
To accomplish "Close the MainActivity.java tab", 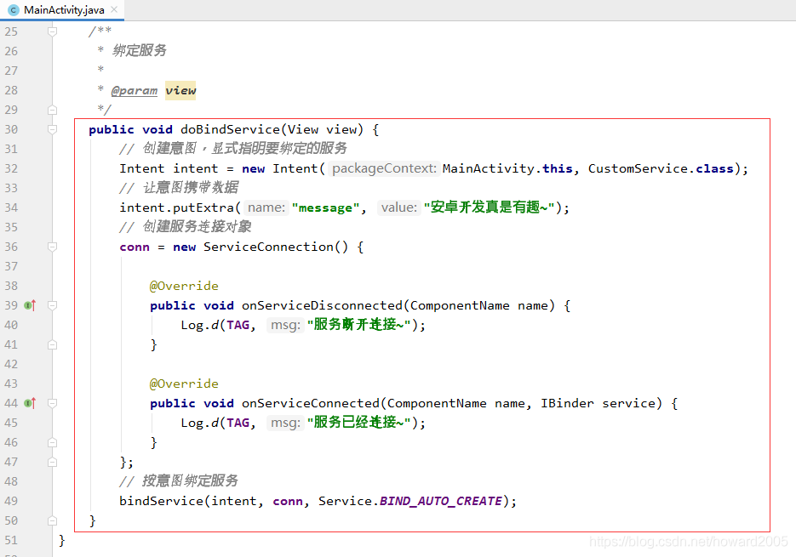I will [114, 9].
